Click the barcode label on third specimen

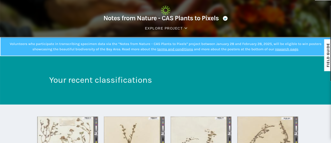click(220, 118)
